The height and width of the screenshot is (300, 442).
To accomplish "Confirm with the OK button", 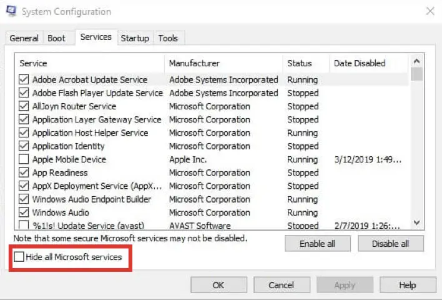I will [219, 285].
